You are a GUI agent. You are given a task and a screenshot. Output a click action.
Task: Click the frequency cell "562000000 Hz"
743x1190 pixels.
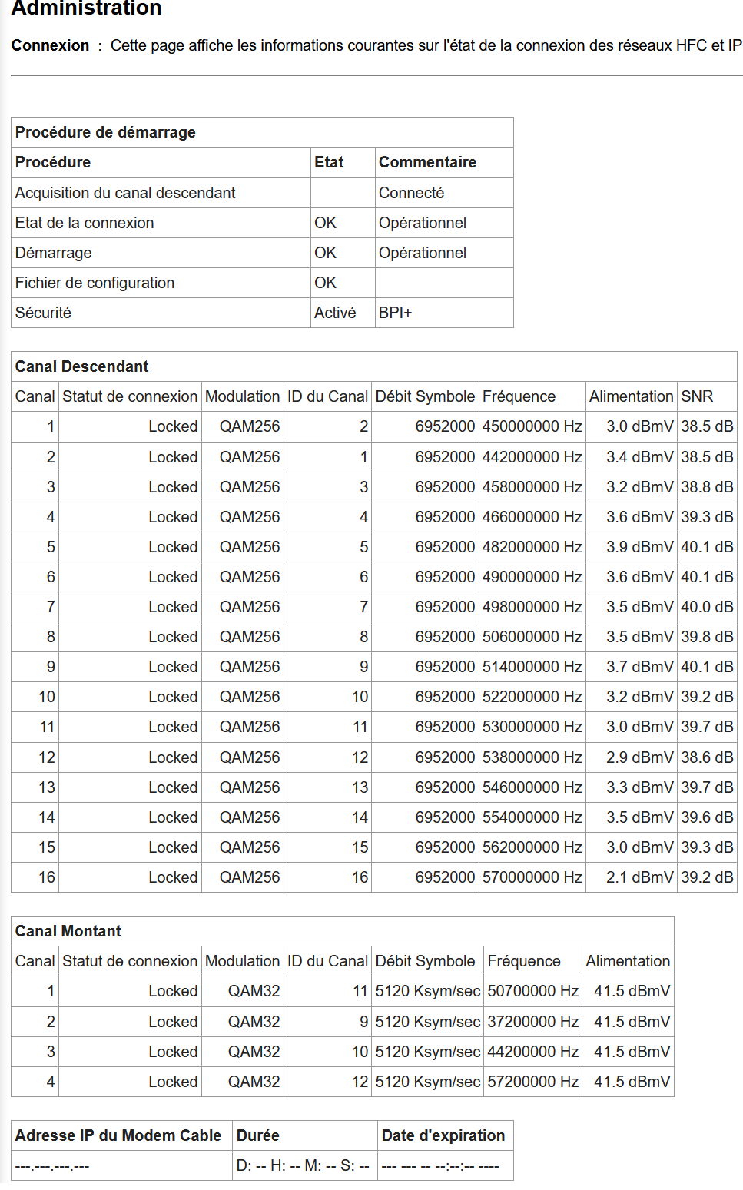click(x=532, y=847)
